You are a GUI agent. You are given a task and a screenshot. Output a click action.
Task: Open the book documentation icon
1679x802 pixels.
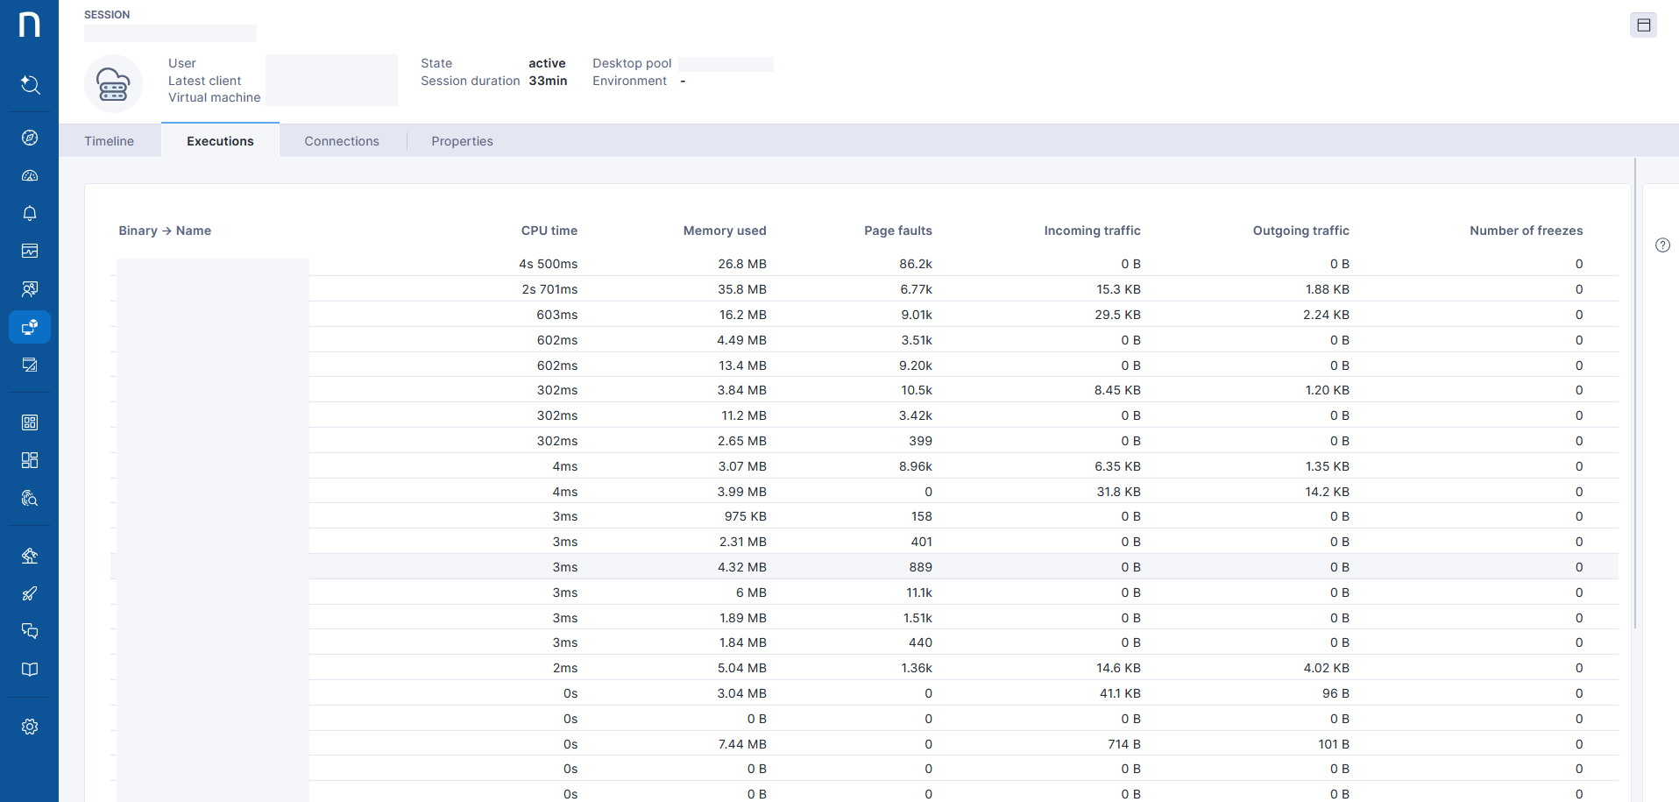coord(30,670)
